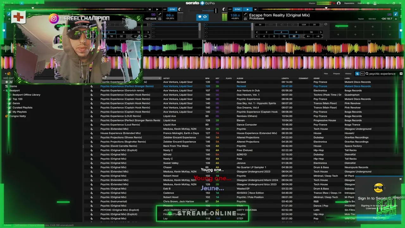The image size is (405, 228).
Task: Select 2-beat auto loop on right deck
Action: pyautogui.click(x=266, y=32)
